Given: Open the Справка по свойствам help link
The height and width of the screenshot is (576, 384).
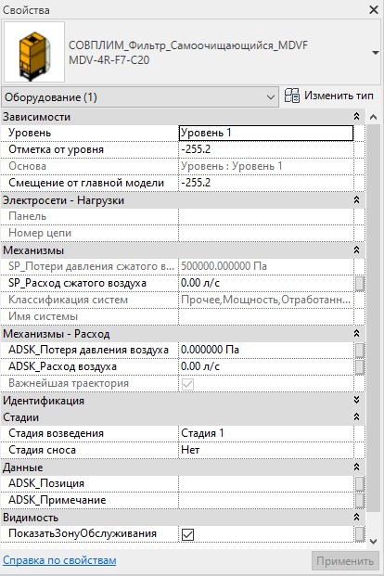Looking at the screenshot, I should (59, 560).
